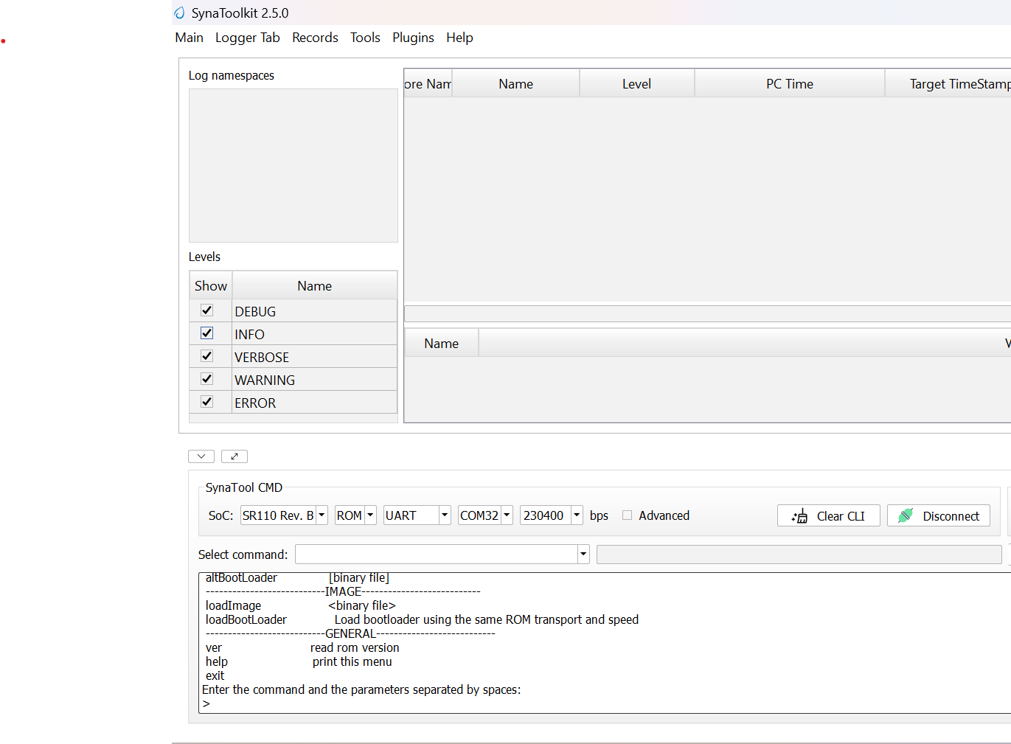Click the SynaToolkit app logo icon
This screenshot has height=744, width=1011.
point(179,13)
